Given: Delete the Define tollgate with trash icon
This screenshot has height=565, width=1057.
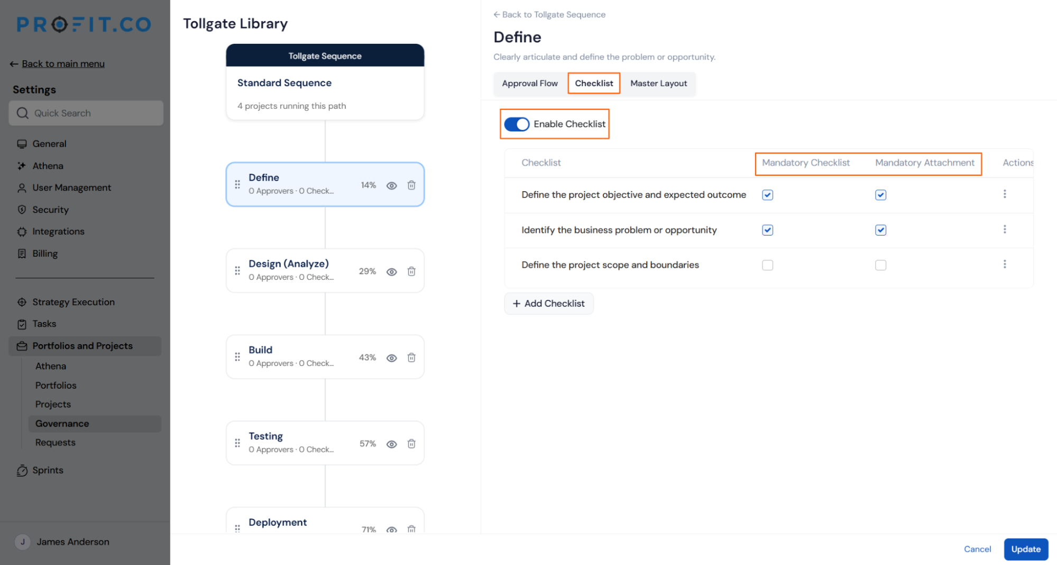Looking at the screenshot, I should click(x=411, y=185).
